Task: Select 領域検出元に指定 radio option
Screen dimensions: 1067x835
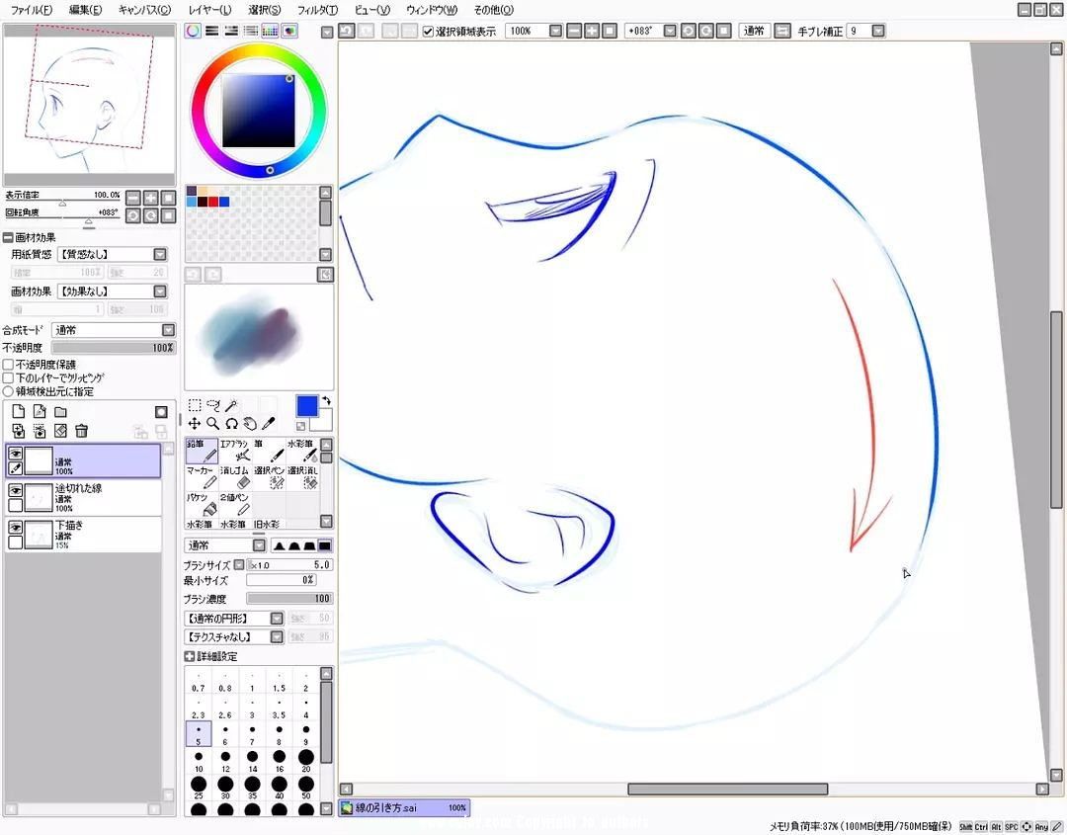Action: [8, 392]
